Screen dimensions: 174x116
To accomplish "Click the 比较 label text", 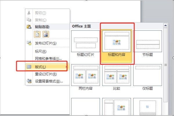I will 117,89.
